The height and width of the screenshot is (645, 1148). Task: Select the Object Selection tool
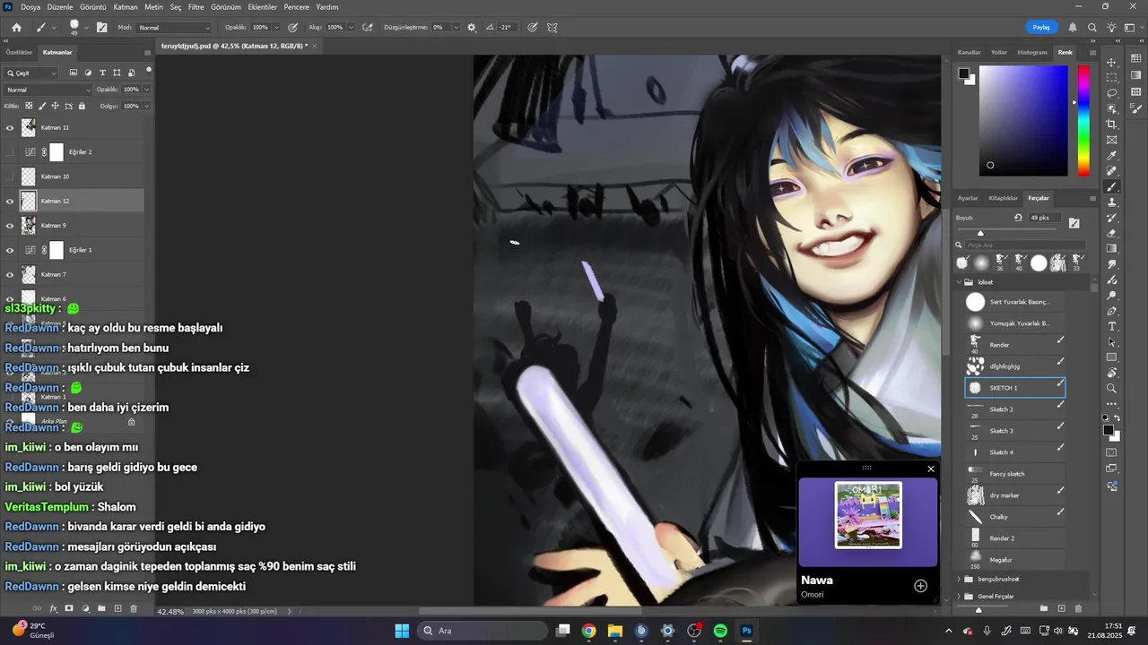point(1112,109)
